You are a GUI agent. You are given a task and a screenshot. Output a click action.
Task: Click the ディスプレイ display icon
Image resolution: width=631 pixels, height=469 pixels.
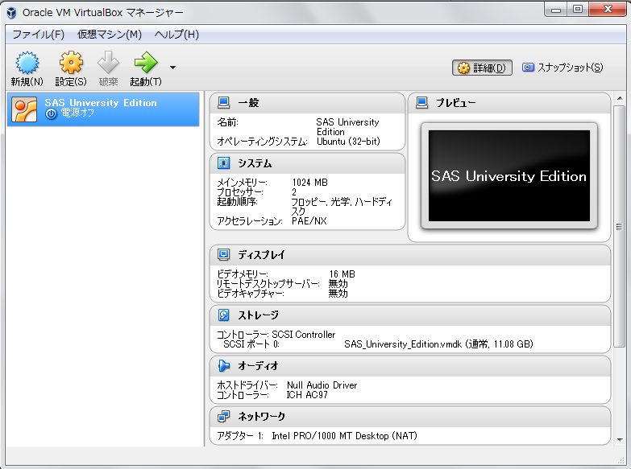click(224, 254)
